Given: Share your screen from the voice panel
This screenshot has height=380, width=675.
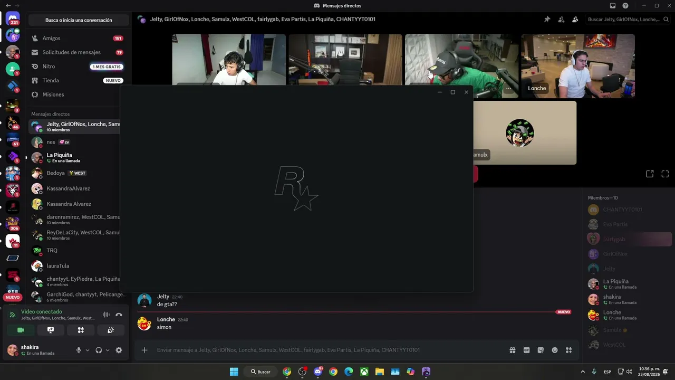Looking at the screenshot, I should (x=51, y=330).
